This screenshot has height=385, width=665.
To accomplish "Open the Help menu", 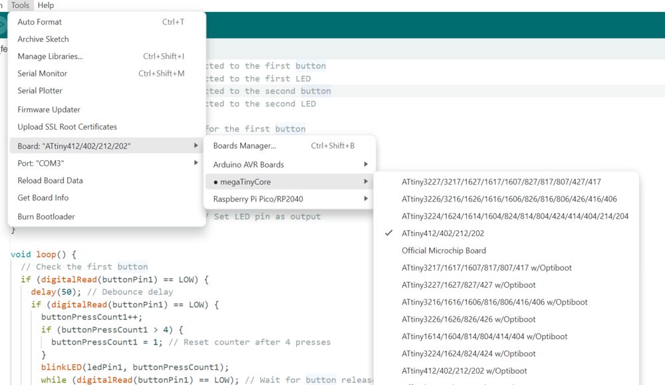I will 46,5.
